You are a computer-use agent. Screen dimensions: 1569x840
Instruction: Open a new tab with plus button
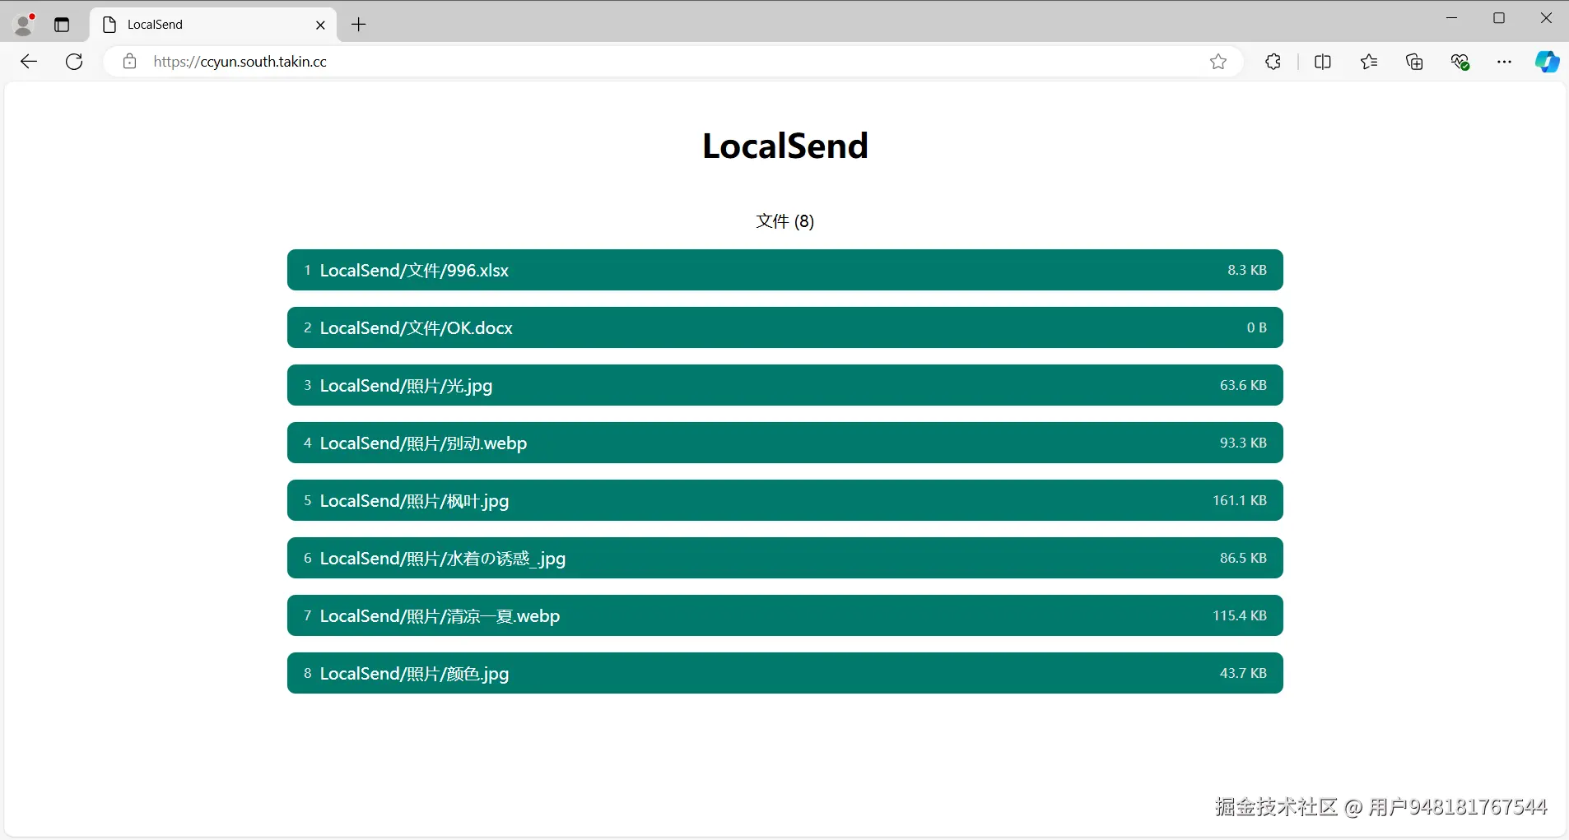tap(359, 25)
